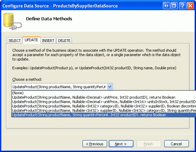Select highlighted UpdateProduct quantityPerUnit option
Viewport: 196px width, 152px height.
tap(104, 115)
